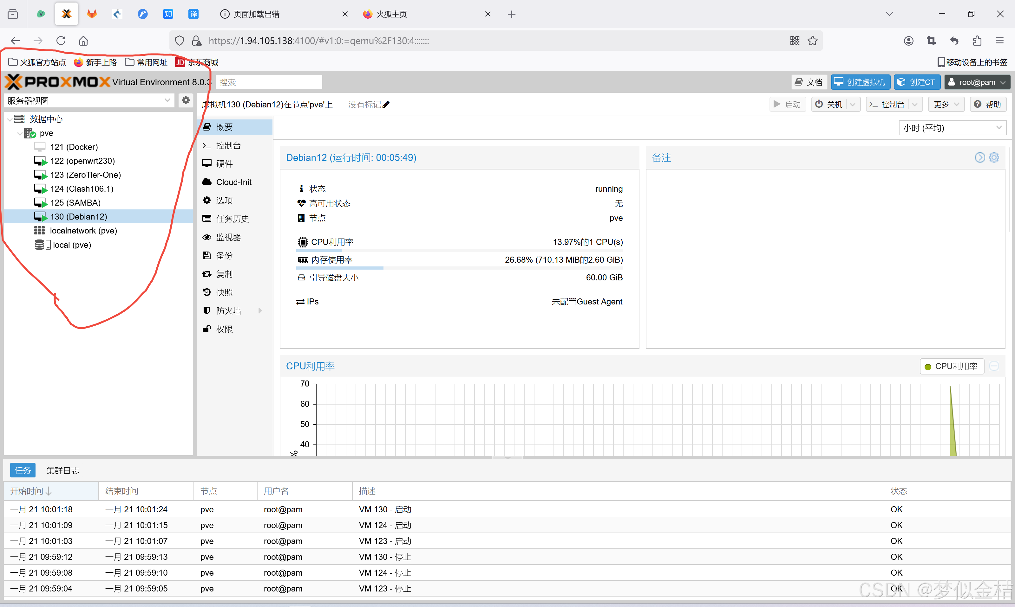Click the edit tags pencil icon
The height and width of the screenshot is (607, 1015).
(x=386, y=105)
